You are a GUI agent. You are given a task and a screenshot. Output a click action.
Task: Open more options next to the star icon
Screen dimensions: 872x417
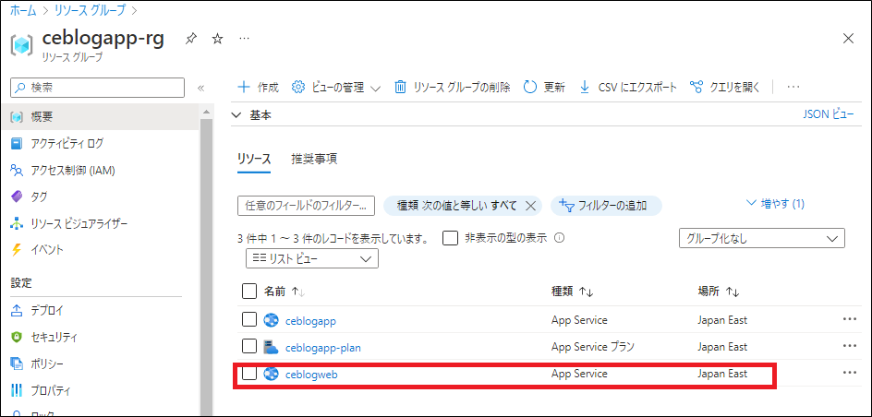[x=244, y=39]
